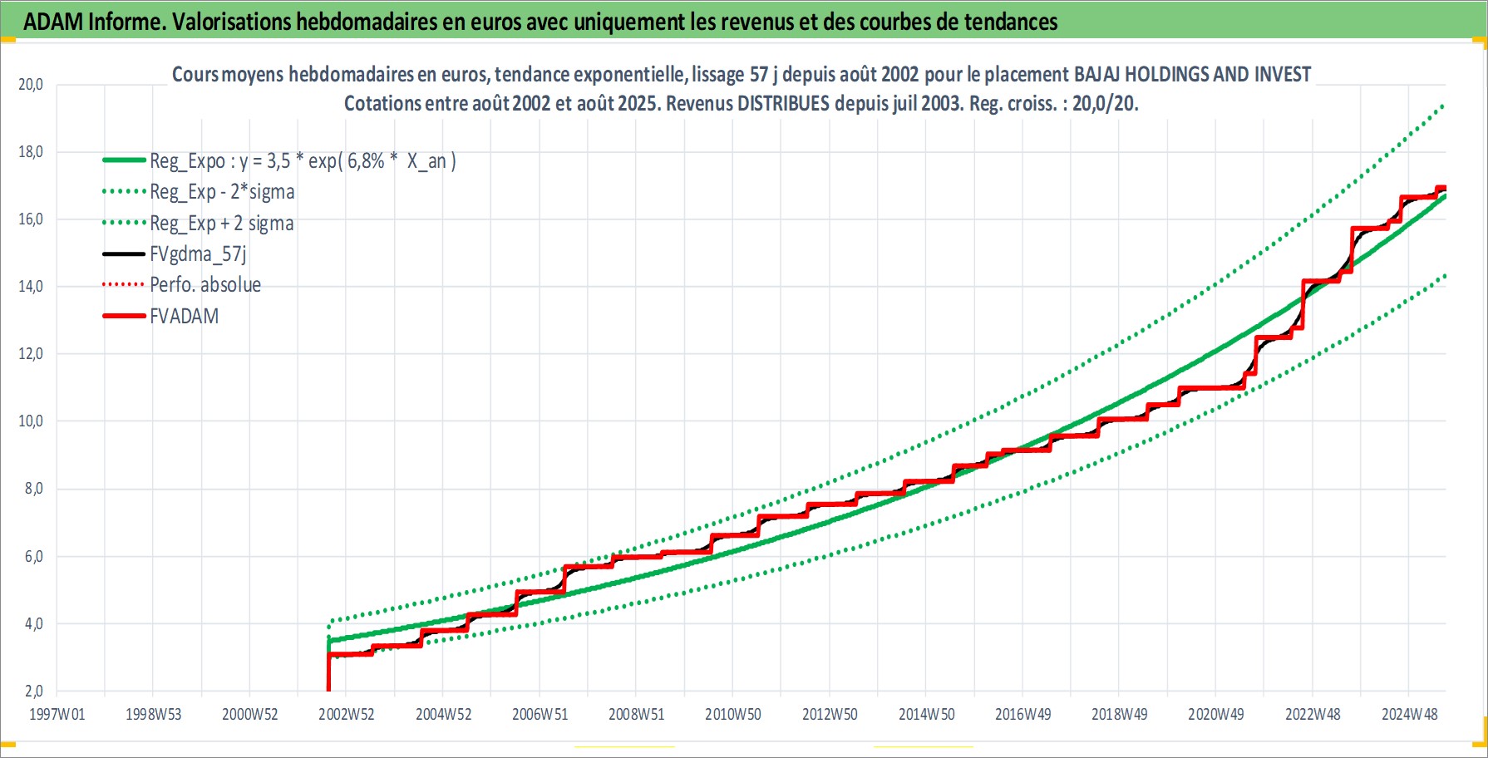The width and height of the screenshot is (1488, 758).
Task: Click x-axis label 2002W52
Action: point(347,715)
